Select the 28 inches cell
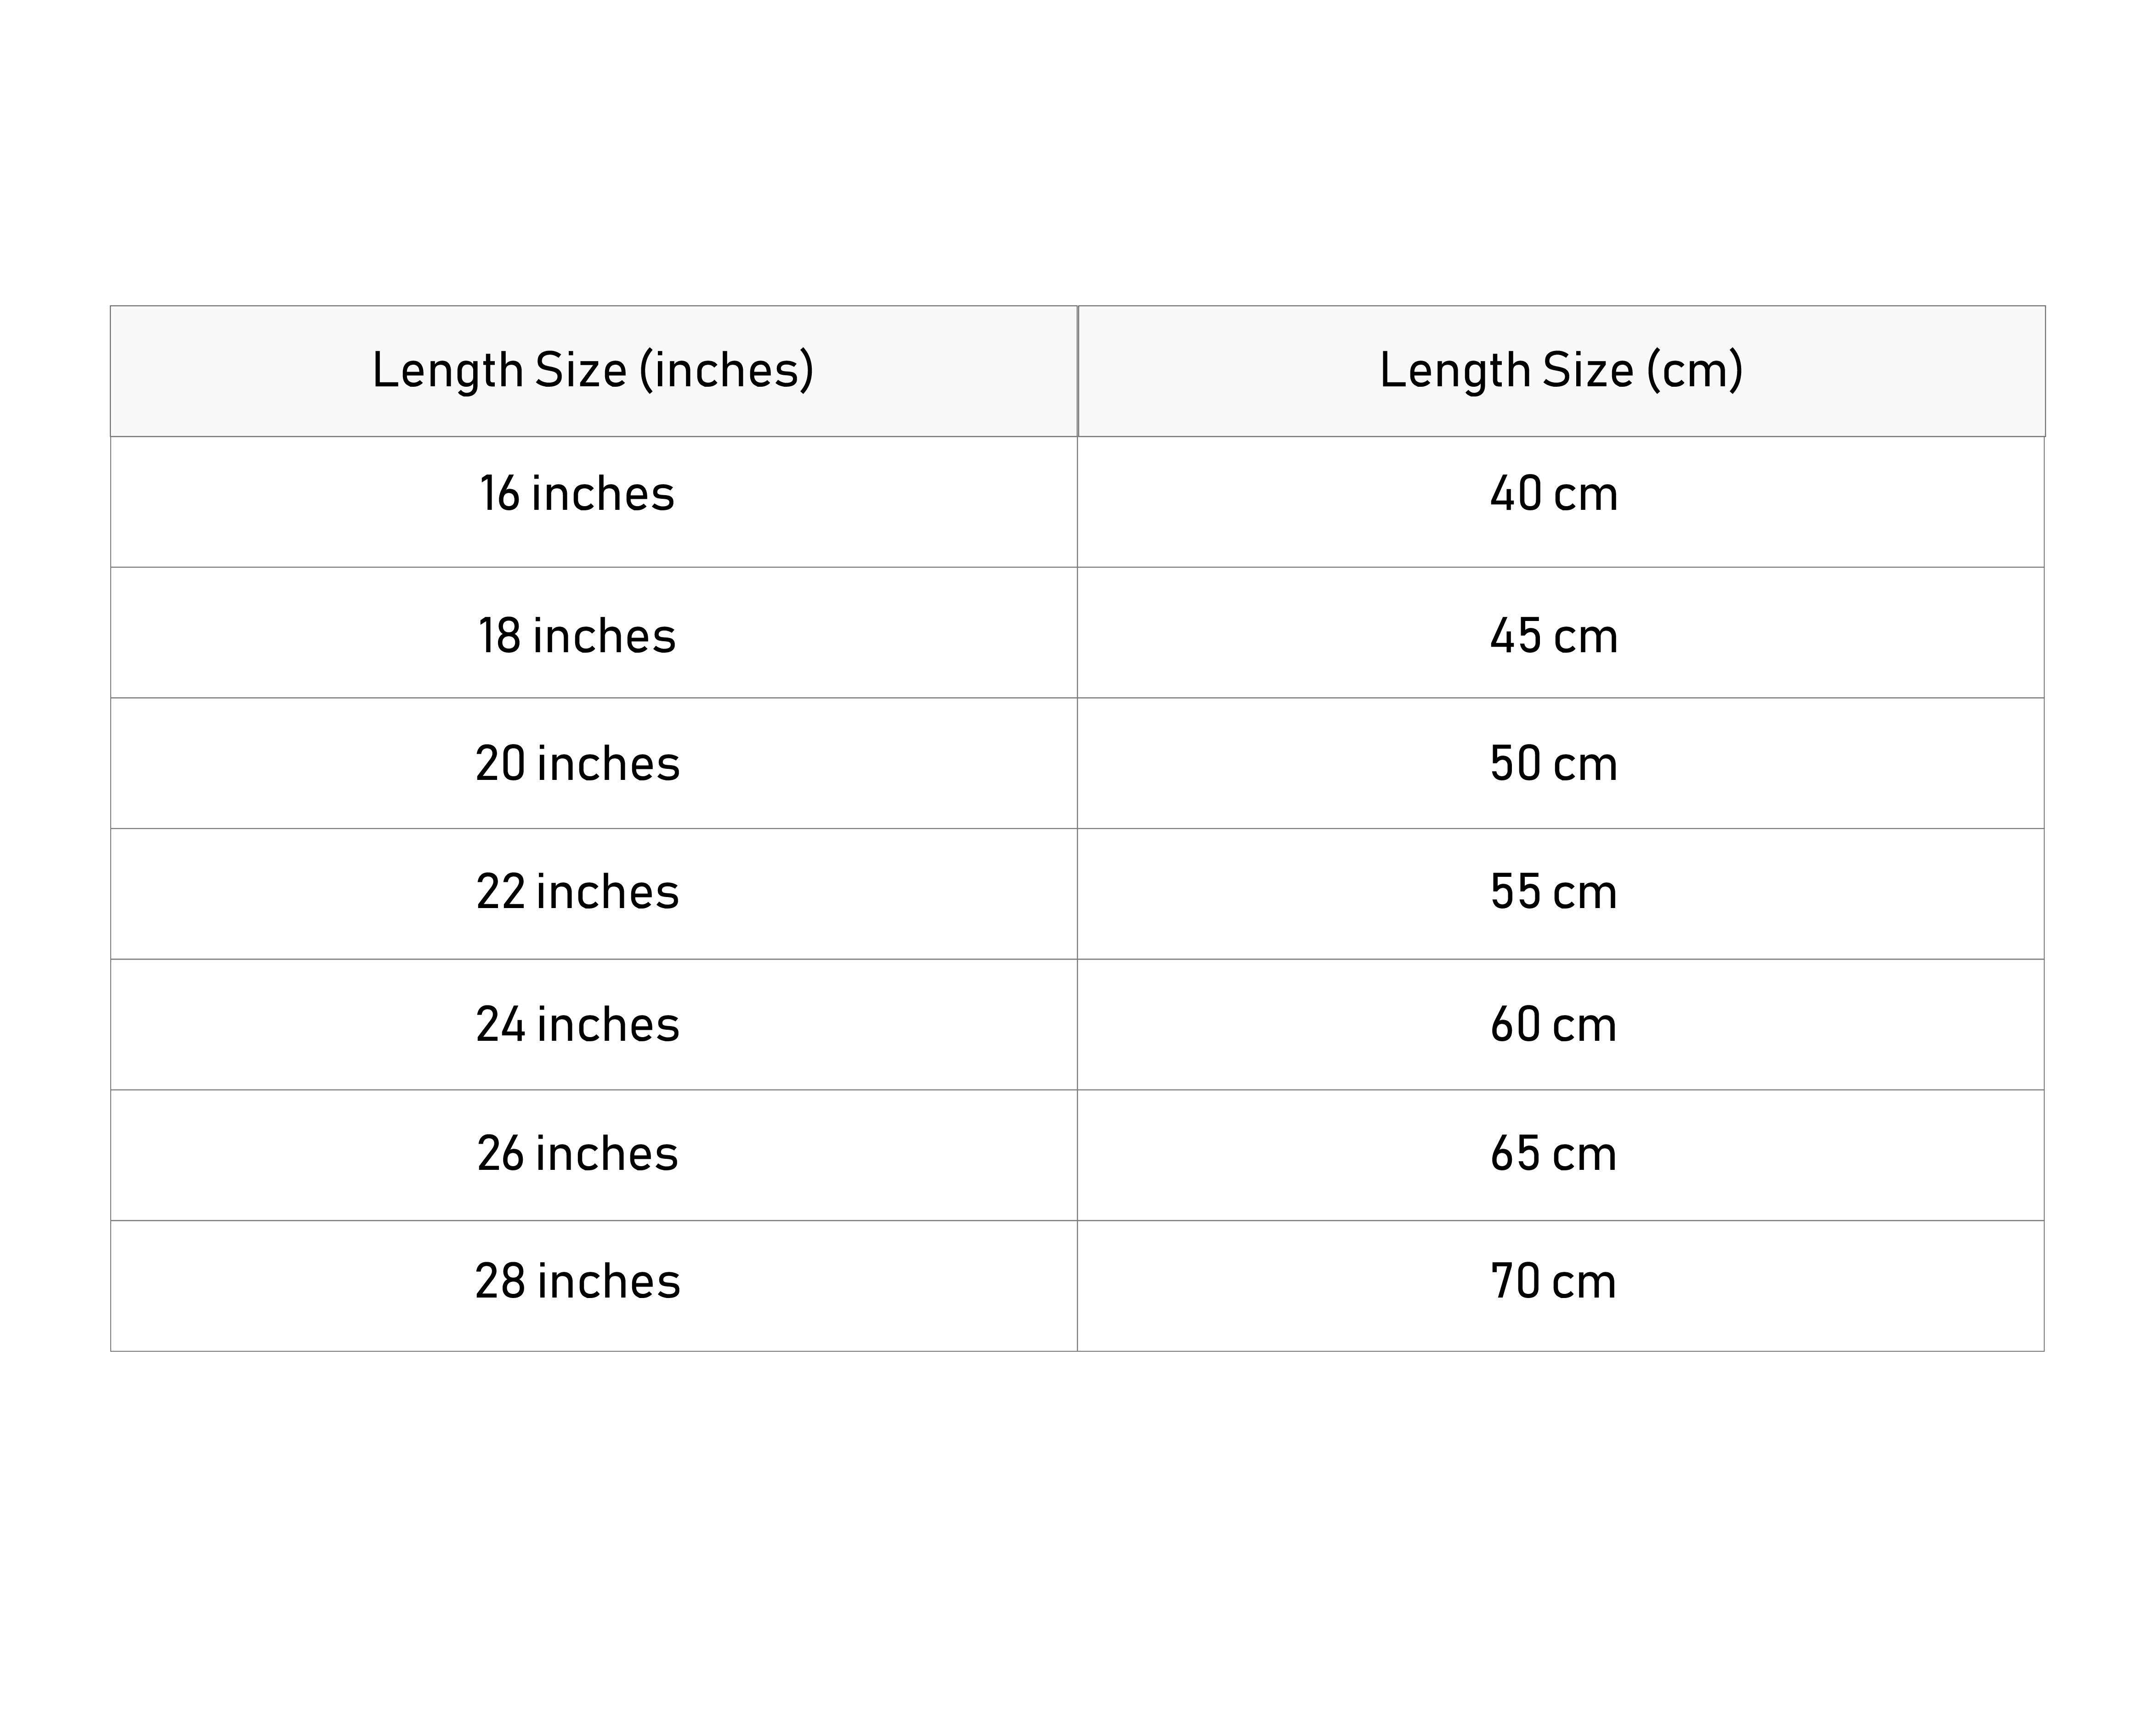The height and width of the screenshot is (1727, 2156). coord(594,1286)
